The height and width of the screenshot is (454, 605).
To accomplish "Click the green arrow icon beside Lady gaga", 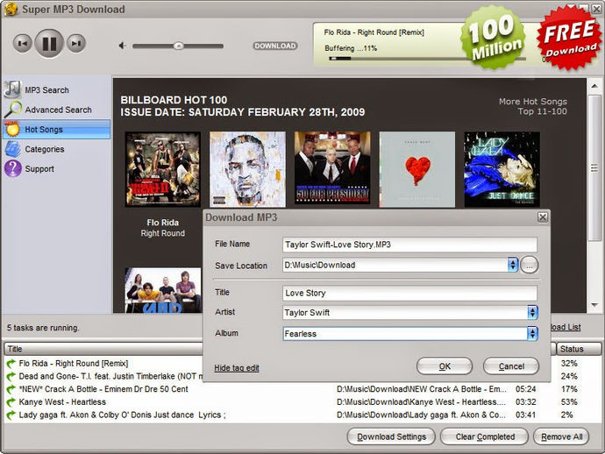I will click(x=11, y=415).
